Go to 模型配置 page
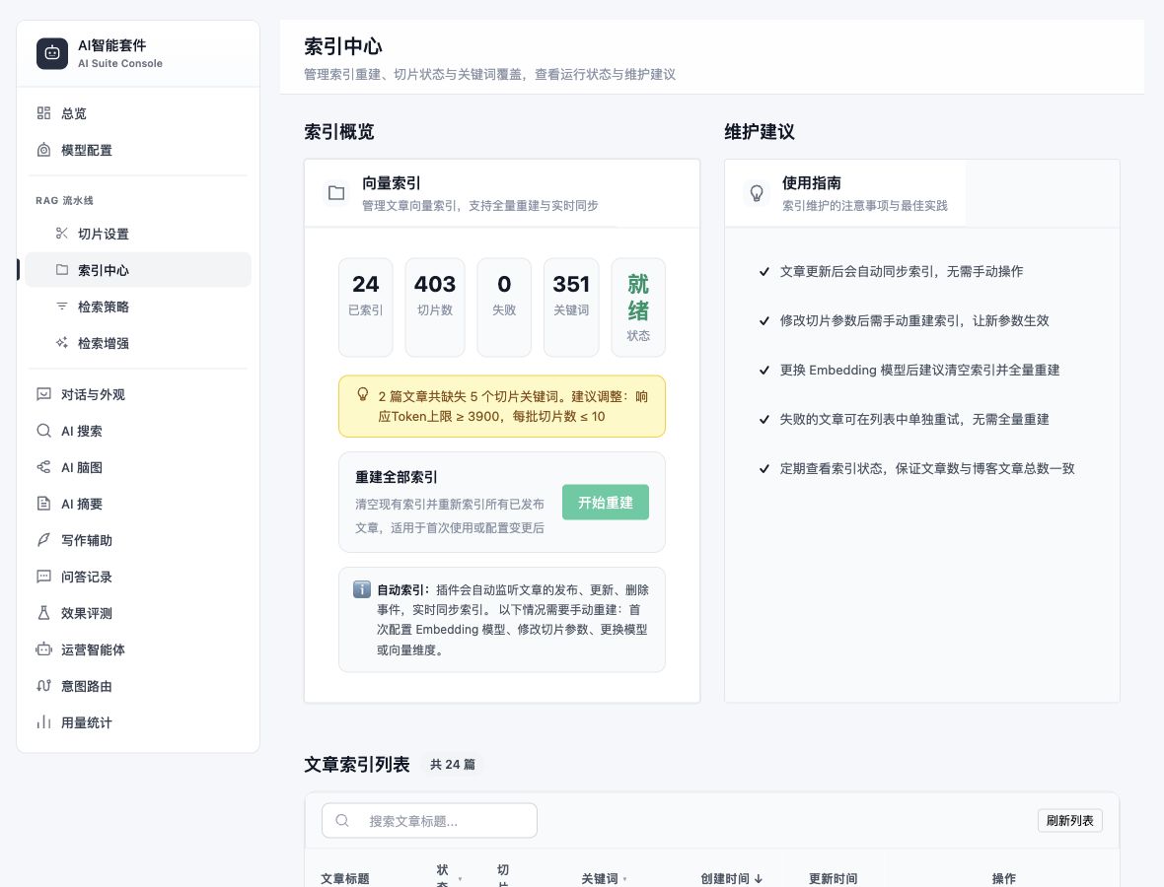 pyautogui.click(x=138, y=150)
